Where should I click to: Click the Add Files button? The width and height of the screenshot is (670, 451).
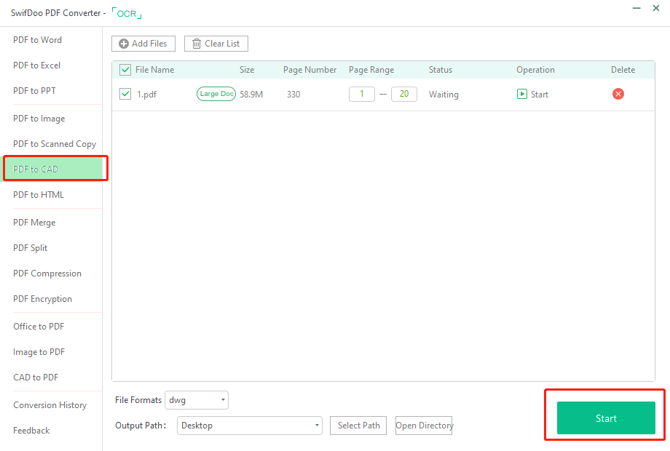pos(143,44)
